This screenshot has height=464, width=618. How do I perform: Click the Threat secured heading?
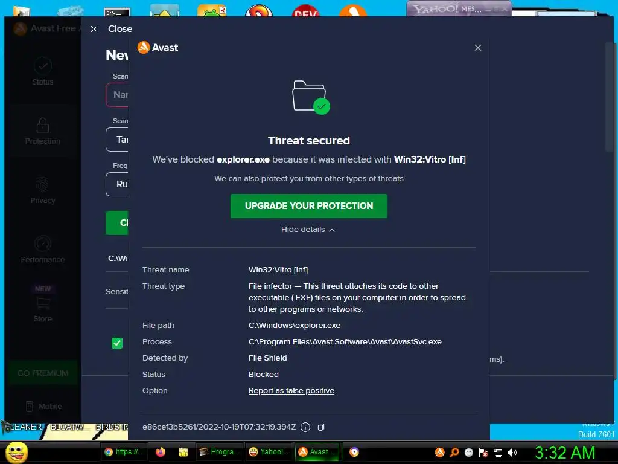point(308,140)
